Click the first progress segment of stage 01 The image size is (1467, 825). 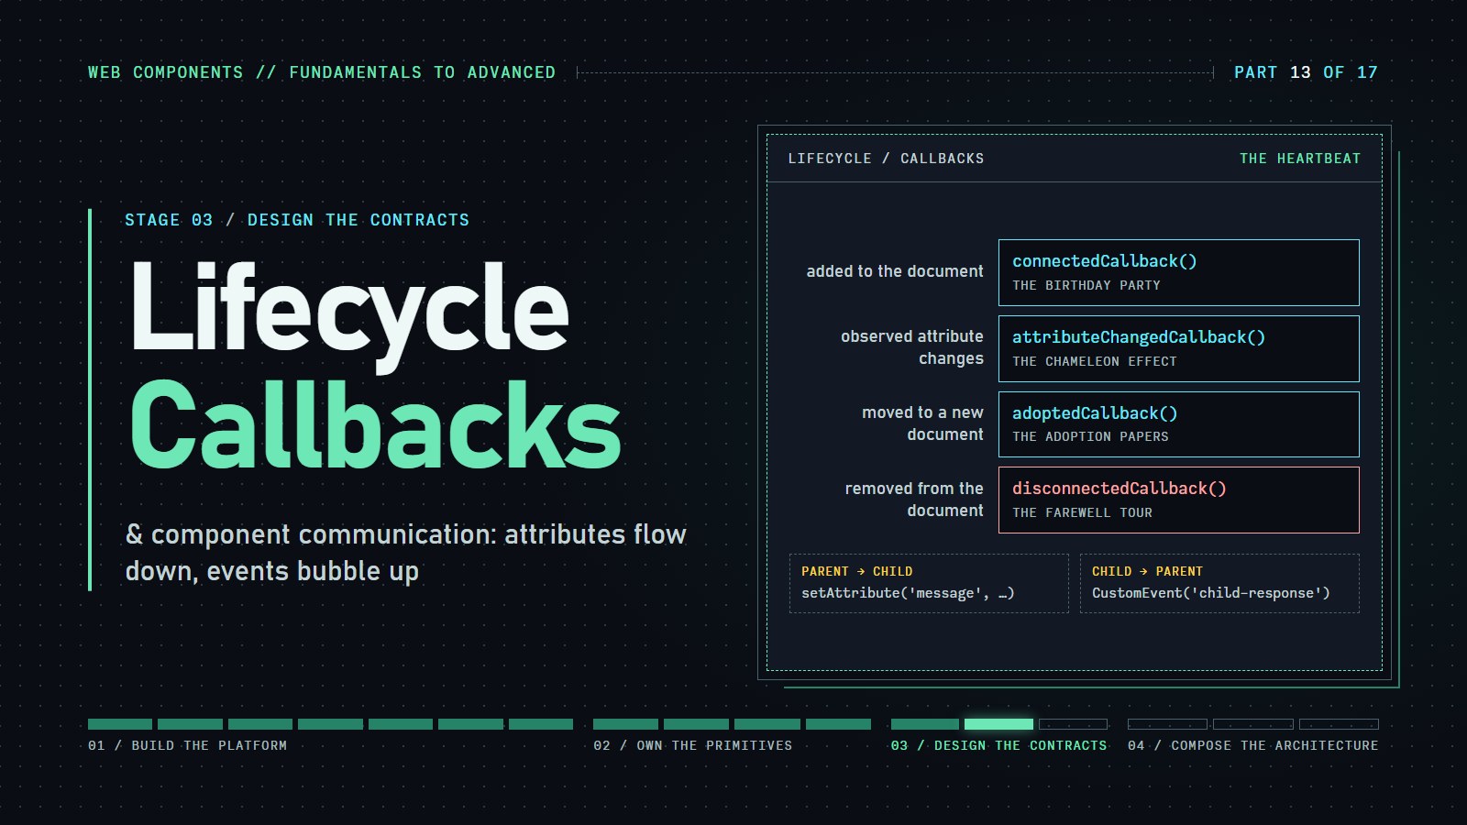pyautogui.click(x=120, y=724)
